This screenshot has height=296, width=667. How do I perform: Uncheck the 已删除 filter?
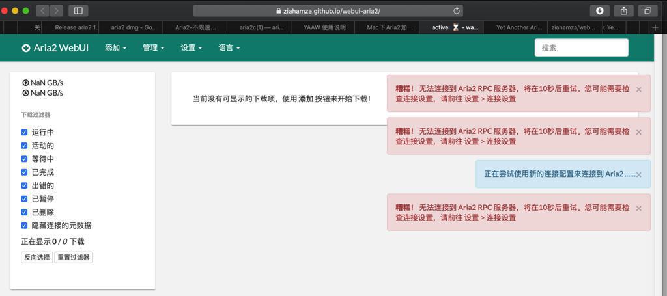(x=24, y=212)
